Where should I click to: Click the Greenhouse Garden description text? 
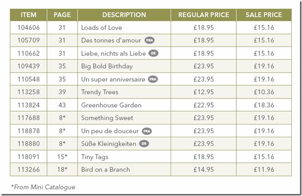pyautogui.click(x=111, y=105)
